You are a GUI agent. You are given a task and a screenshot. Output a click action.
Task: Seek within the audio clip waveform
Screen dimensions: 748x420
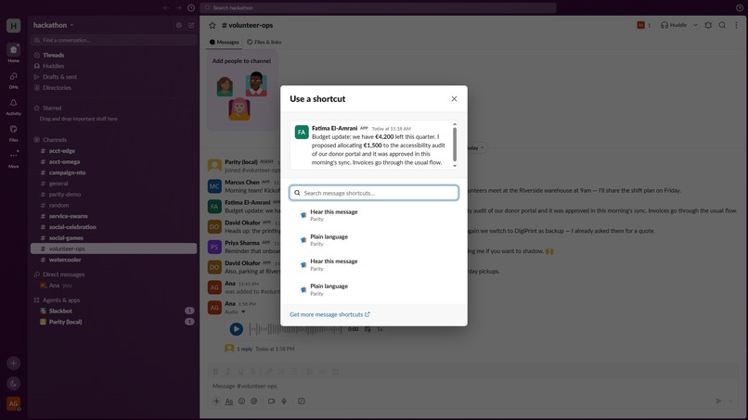click(296, 329)
